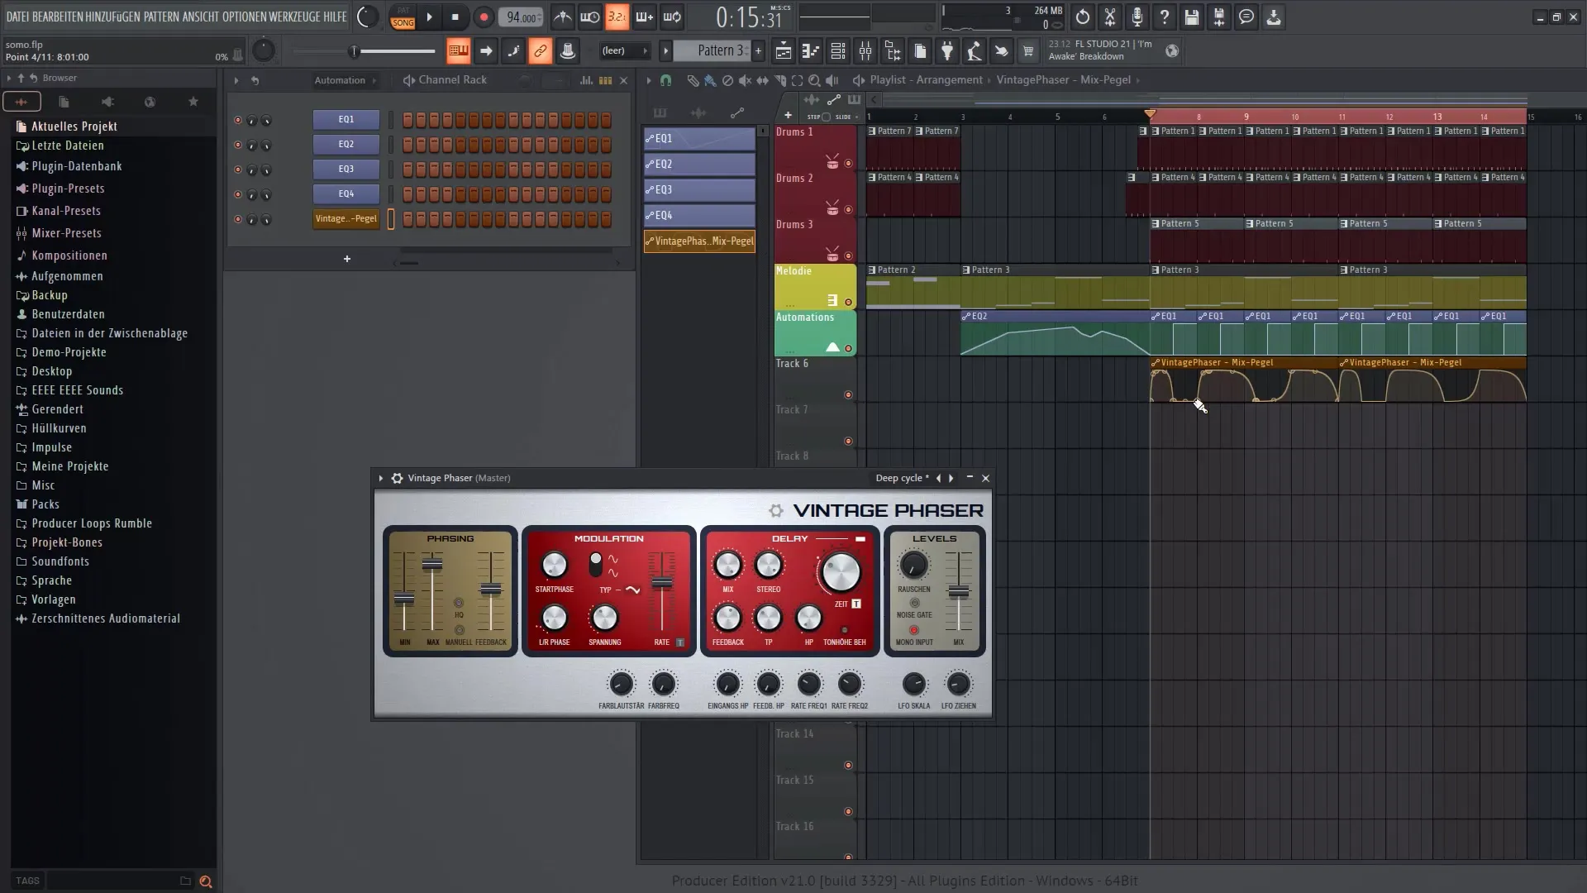The width and height of the screenshot is (1587, 893).
Task: Mute the Automations track
Action: (x=848, y=348)
